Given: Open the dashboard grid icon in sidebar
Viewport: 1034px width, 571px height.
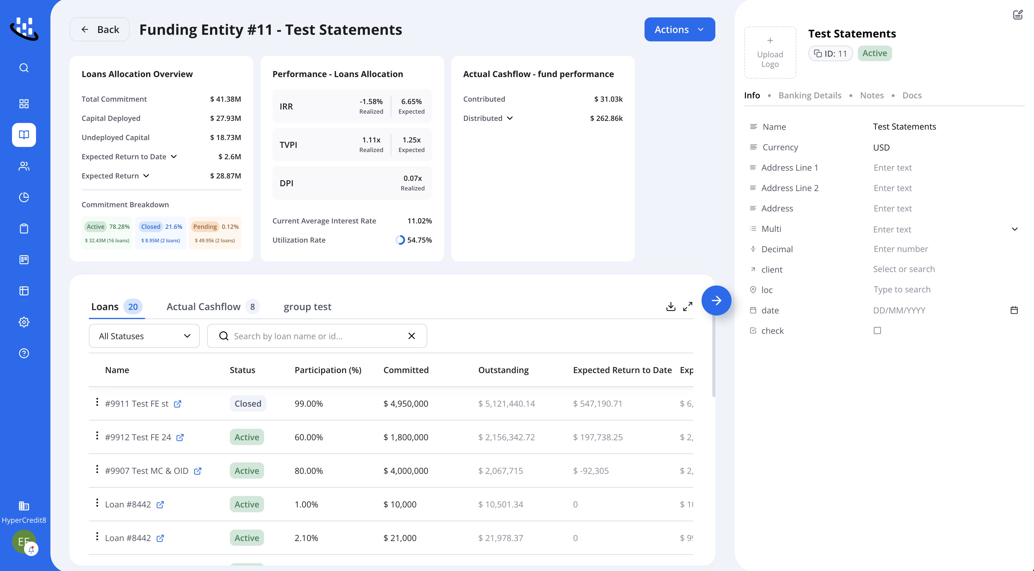Looking at the screenshot, I should point(24,103).
